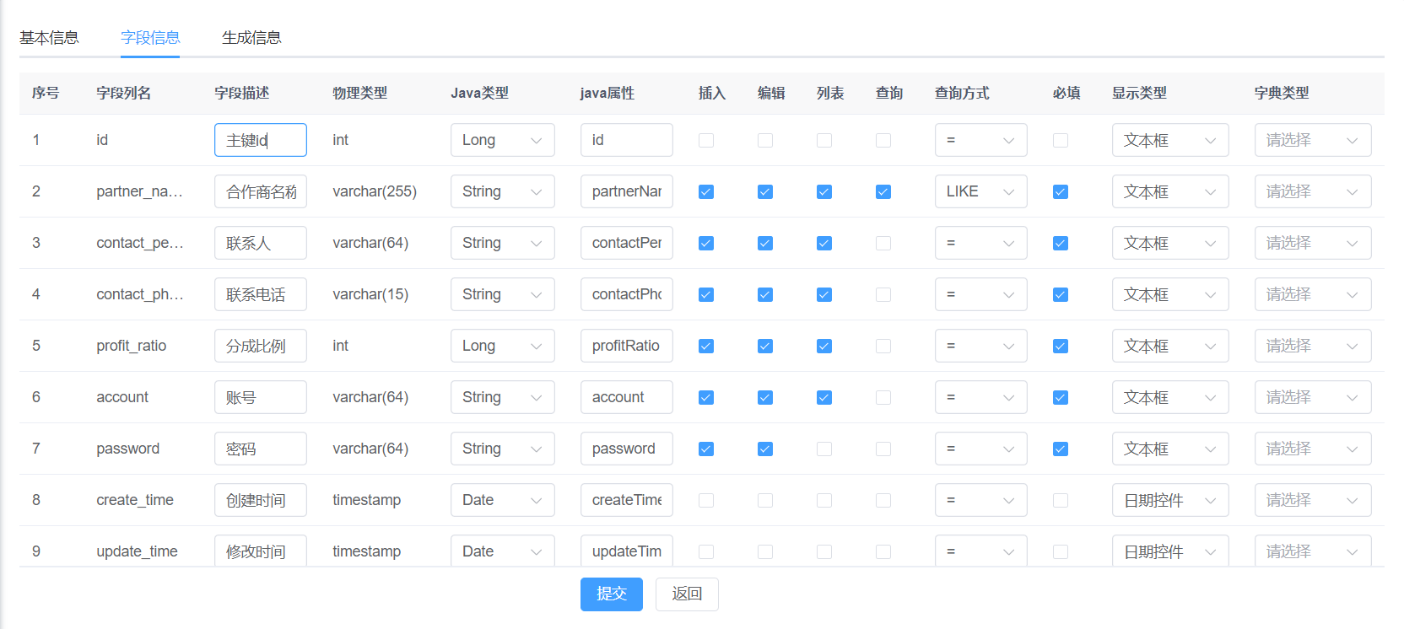
Task: Open 查询方式 dropdown for contact_person row
Action: [981, 243]
